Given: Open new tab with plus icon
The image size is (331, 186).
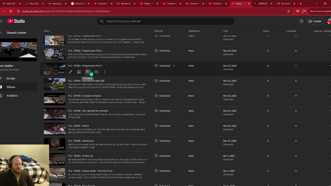Looking at the screenshot, I should pos(300,4).
